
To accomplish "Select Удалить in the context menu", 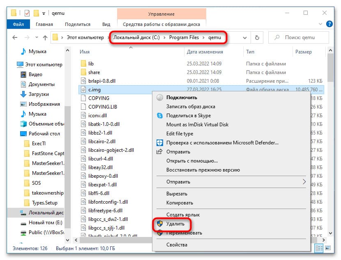I will click(x=175, y=224).
